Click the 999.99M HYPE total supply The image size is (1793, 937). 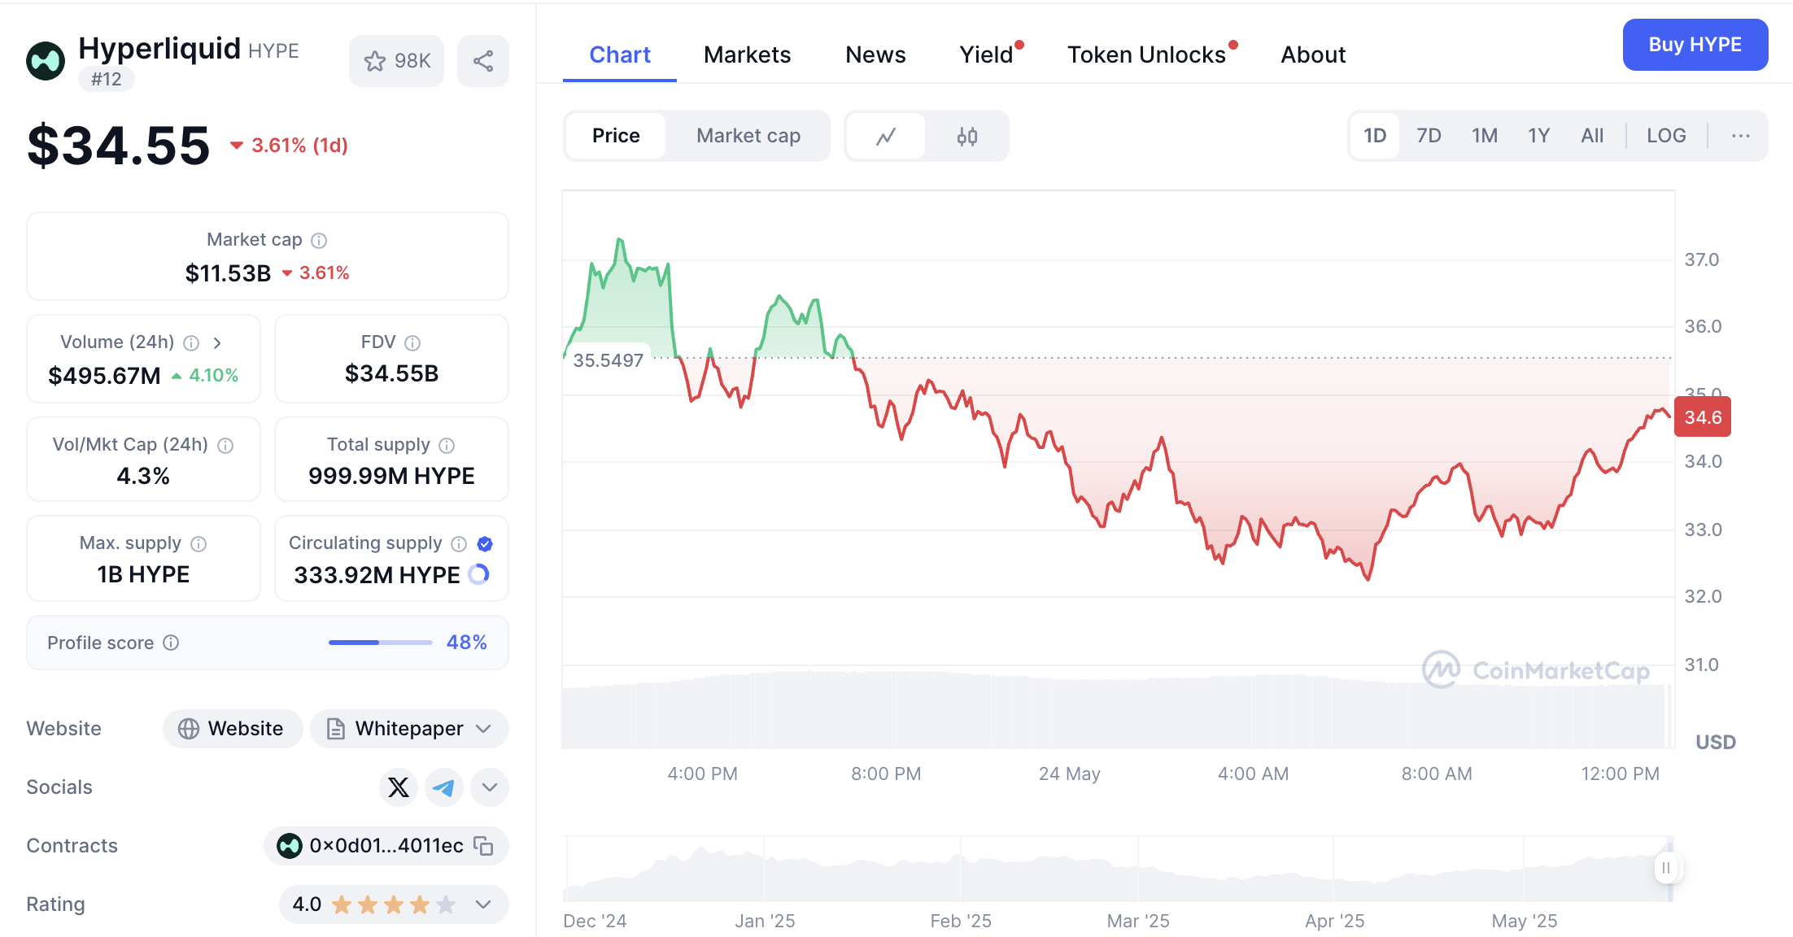[391, 476]
